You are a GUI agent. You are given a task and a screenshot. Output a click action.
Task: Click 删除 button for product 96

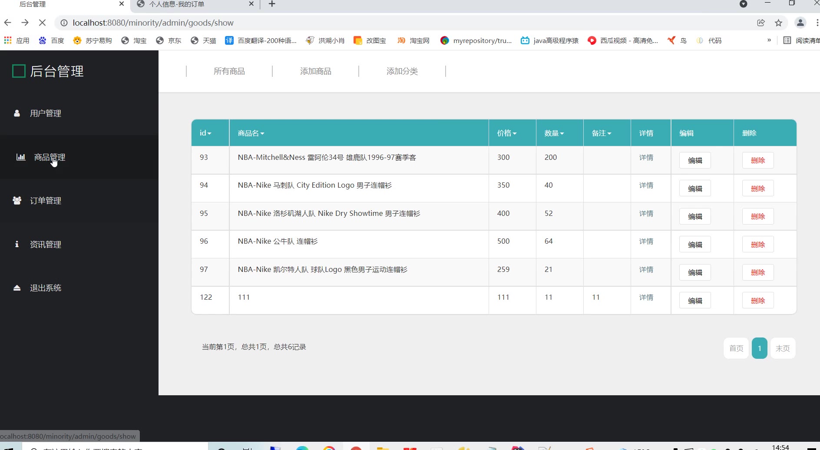pos(758,245)
